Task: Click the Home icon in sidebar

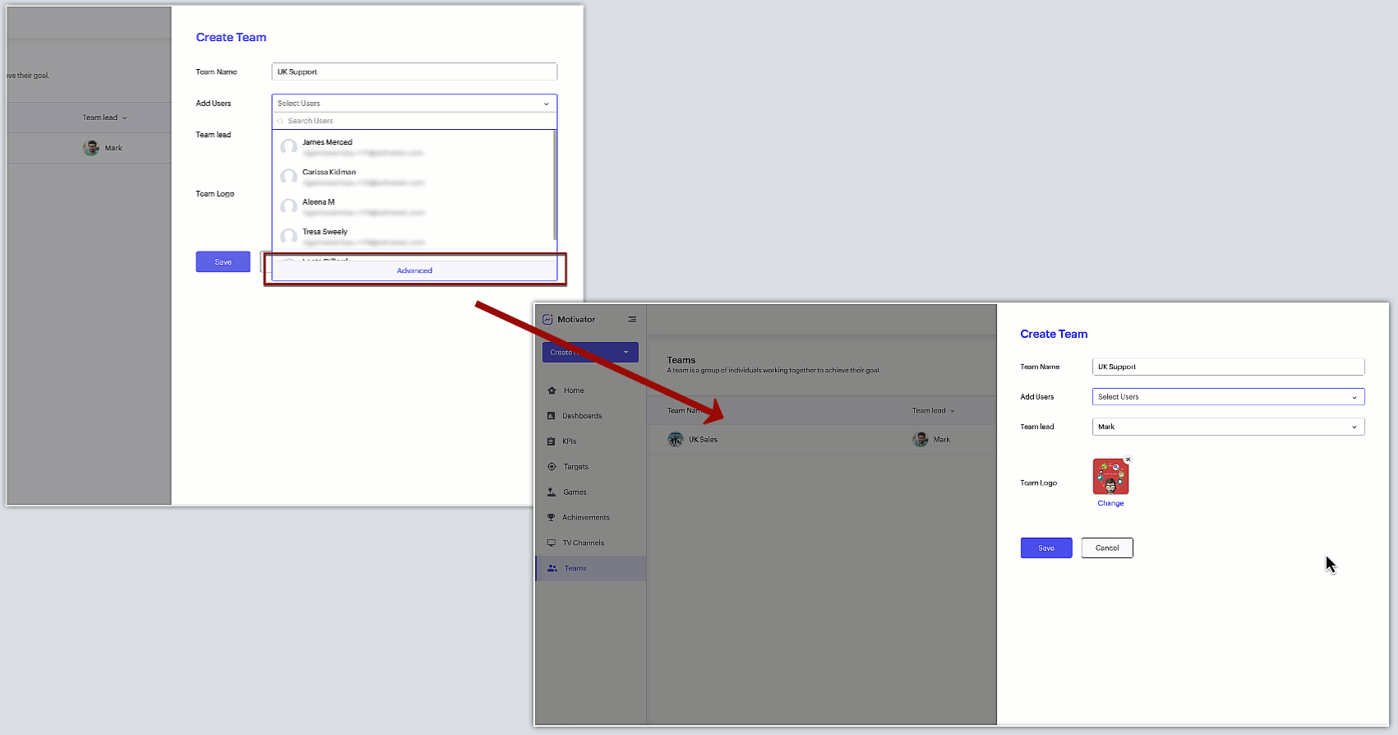Action: pyautogui.click(x=551, y=391)
